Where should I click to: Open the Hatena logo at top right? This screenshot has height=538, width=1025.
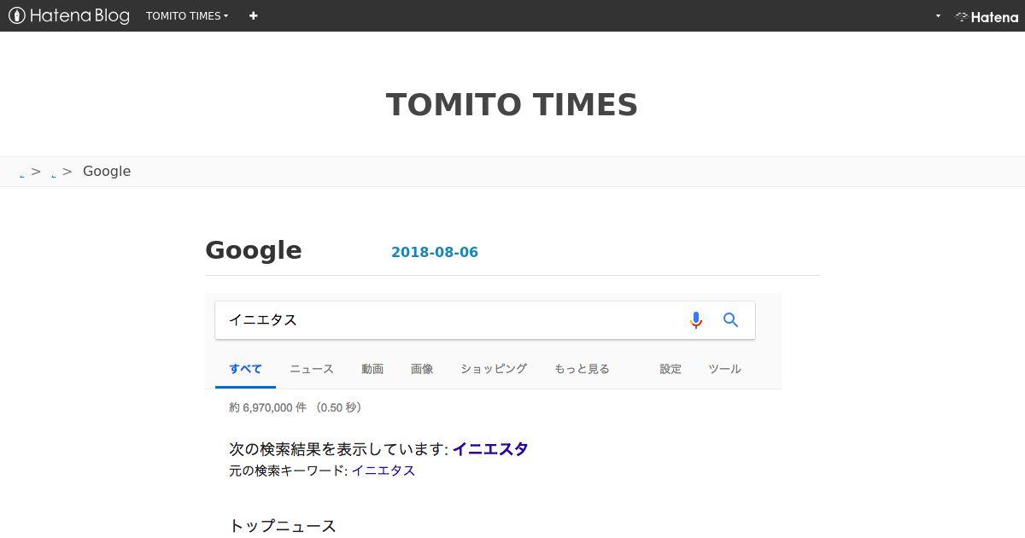987,16
